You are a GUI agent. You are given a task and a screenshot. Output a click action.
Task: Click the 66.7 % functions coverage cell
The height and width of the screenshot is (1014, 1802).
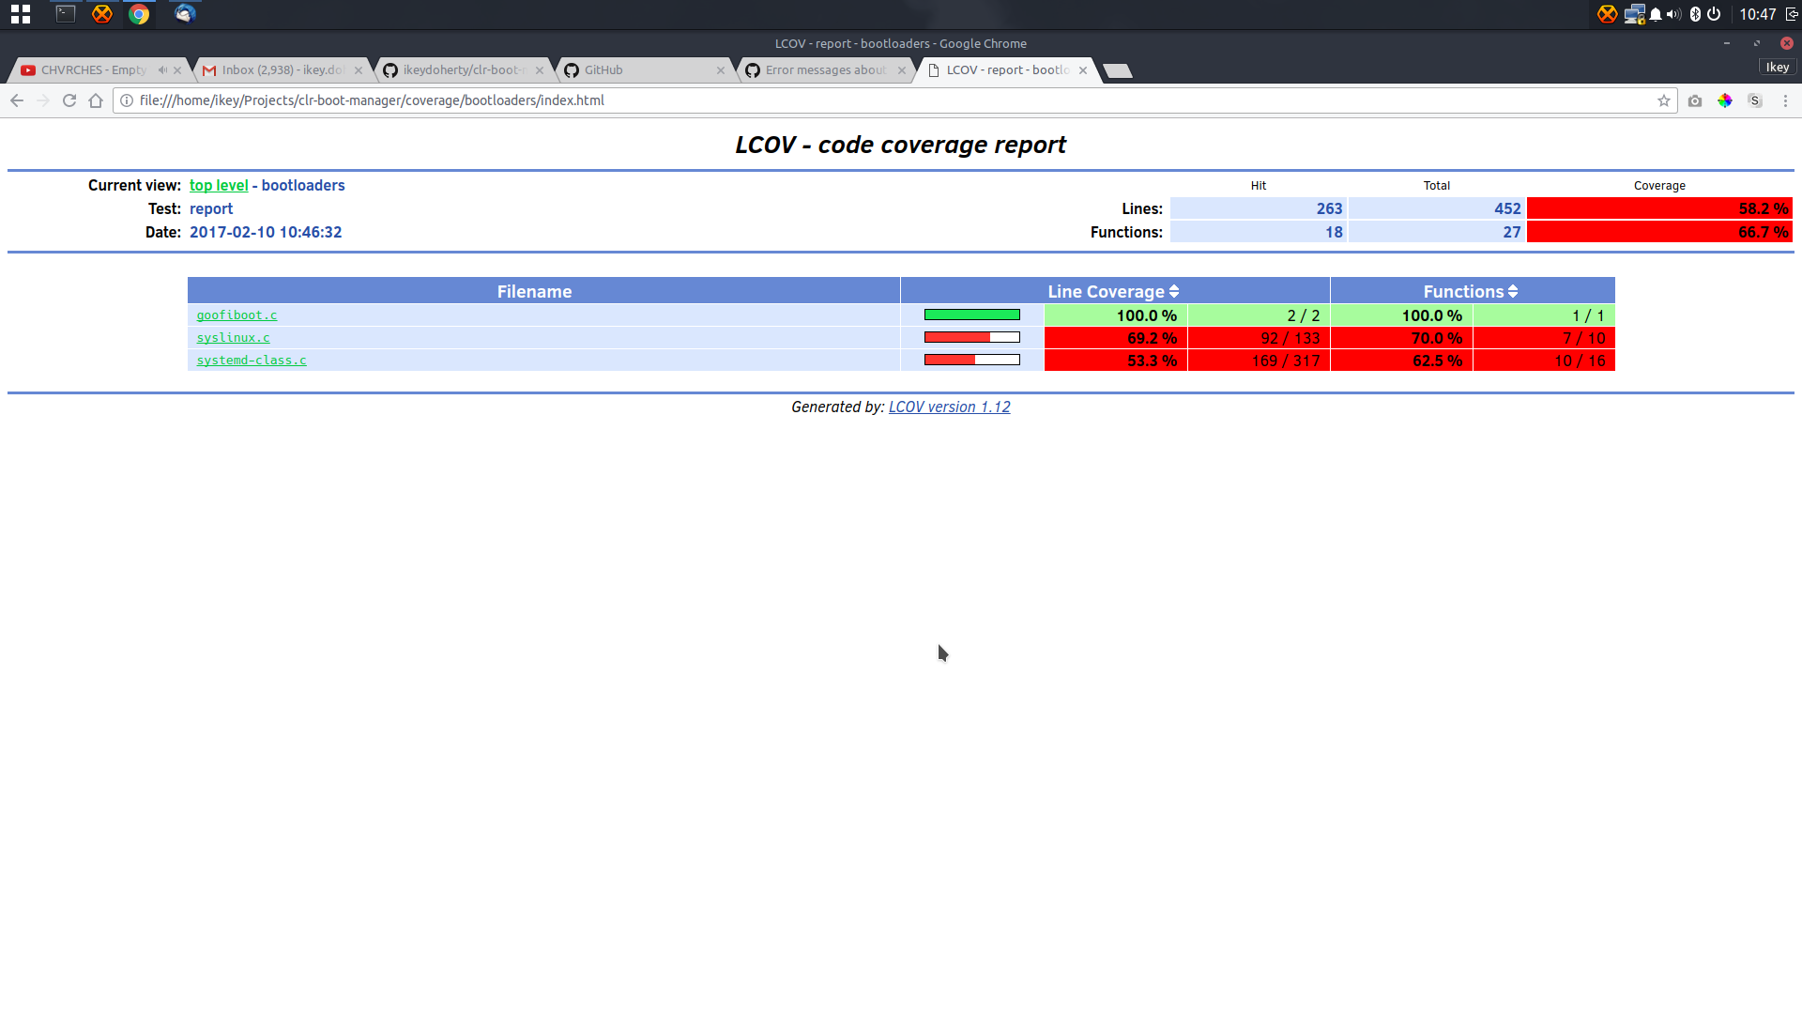[1659, 232]
